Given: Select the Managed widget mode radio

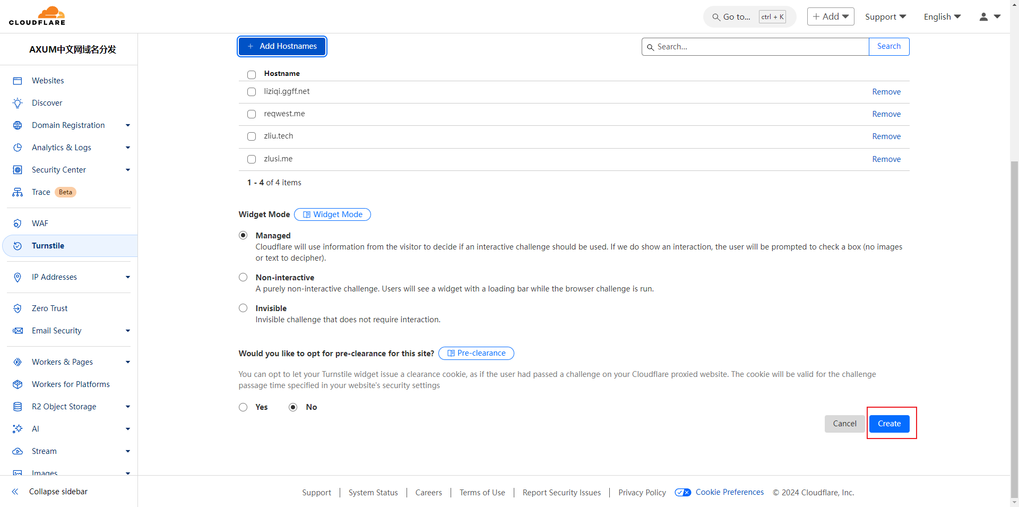Looking at the screenshot, I should pyautogui.click(x=243, y=235).
